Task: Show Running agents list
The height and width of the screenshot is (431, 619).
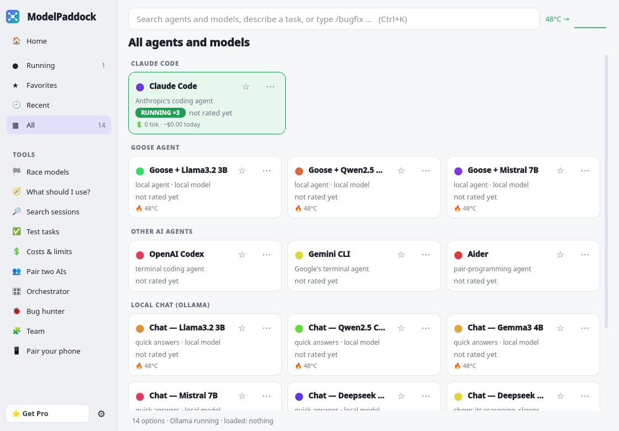Action: click(59, 66)
